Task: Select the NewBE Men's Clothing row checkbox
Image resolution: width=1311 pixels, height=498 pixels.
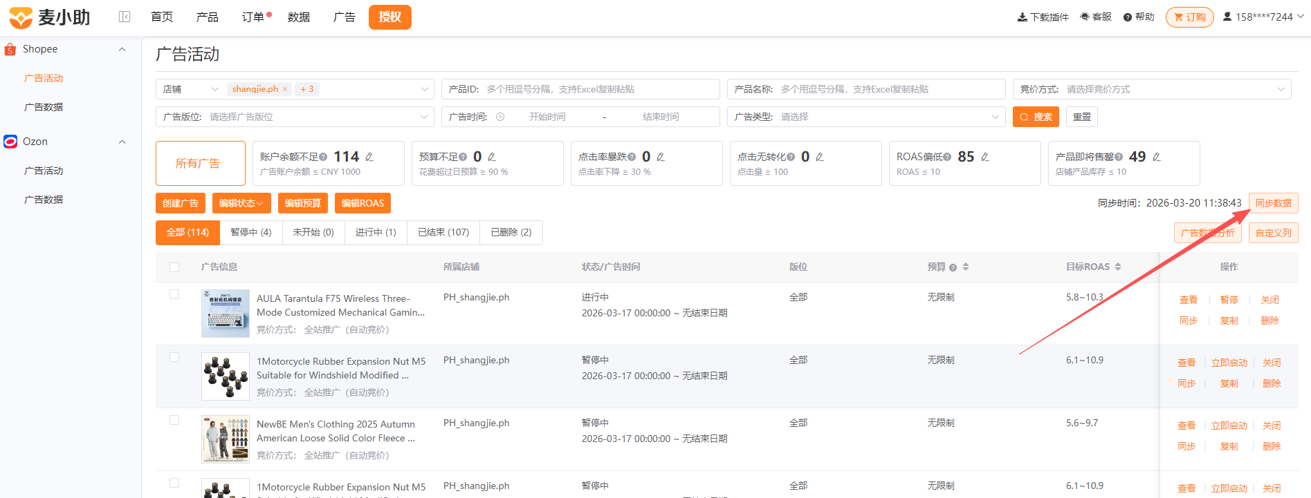Action: [x=174, y=420]
